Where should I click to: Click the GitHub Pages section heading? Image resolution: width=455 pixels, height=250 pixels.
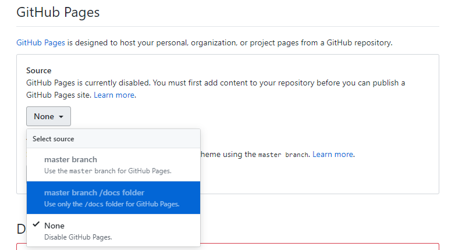point(58,12)
